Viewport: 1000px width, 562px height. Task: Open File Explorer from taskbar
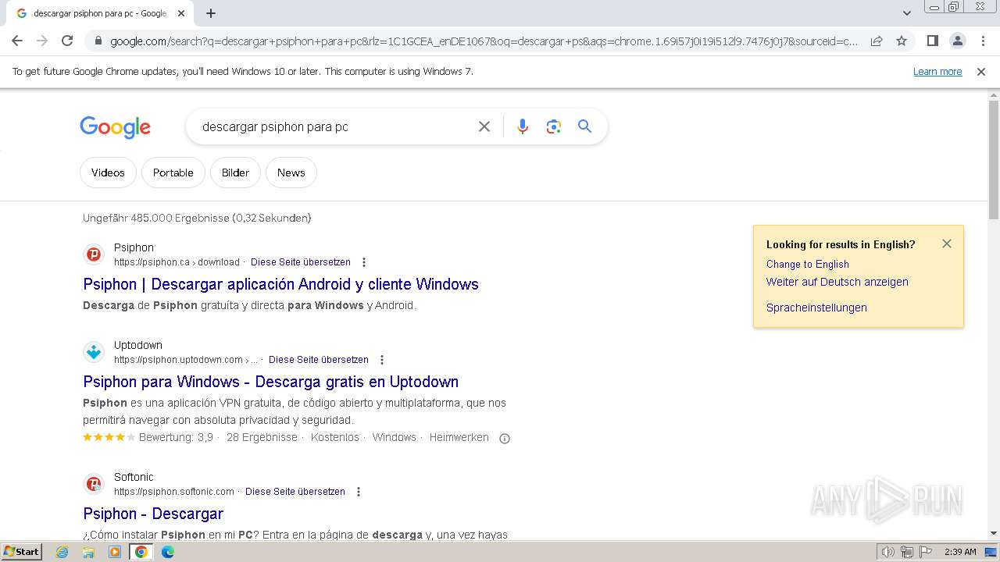coord(88,552)
